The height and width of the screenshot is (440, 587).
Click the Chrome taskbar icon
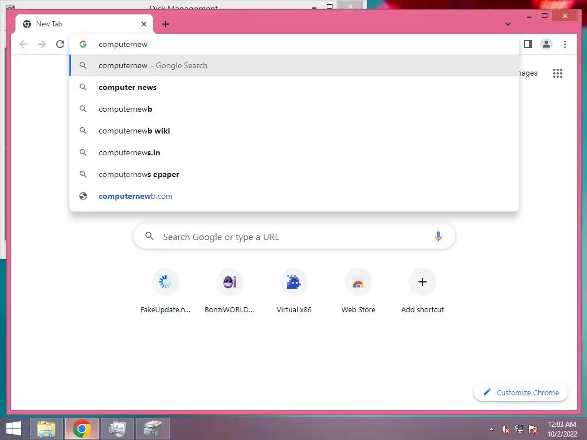point(82,429)
